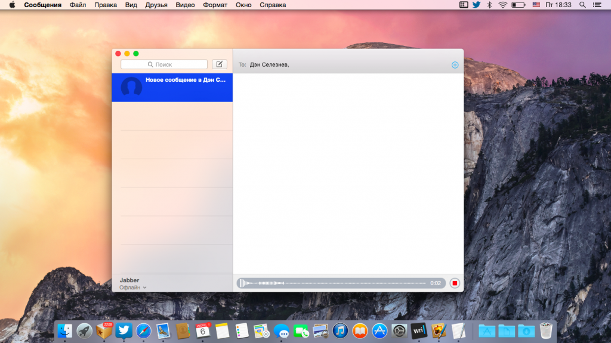Click the To: recipient field
This screenshot has width=611, height=343.
[346, 64]
